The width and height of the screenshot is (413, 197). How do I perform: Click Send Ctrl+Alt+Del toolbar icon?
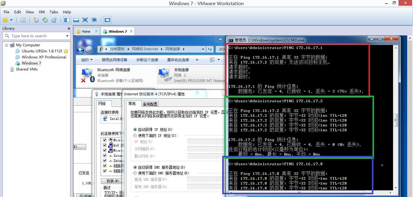pyautogui.click(x=23, y=20)
